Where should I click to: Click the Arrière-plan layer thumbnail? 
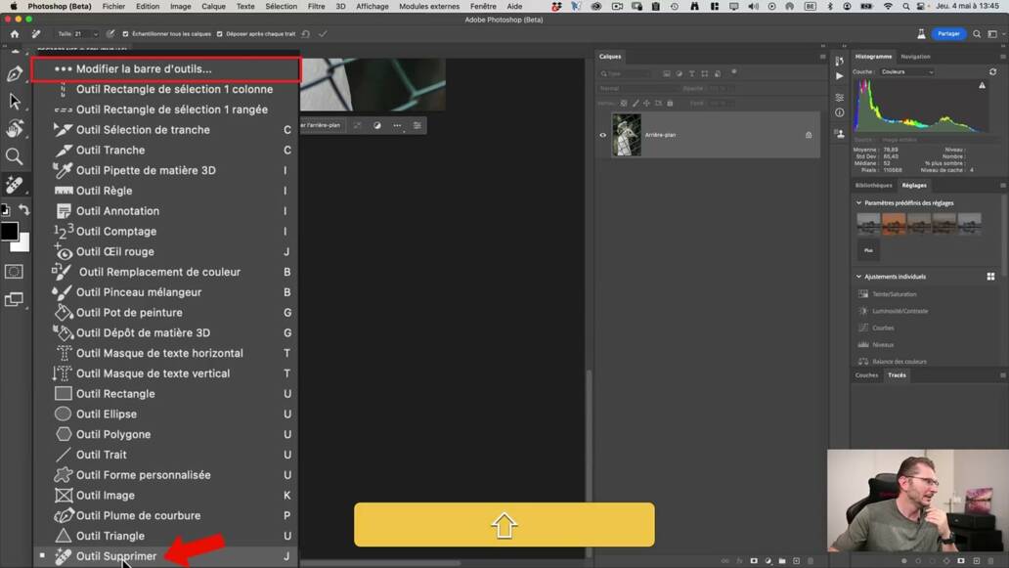tap(626, 134)
